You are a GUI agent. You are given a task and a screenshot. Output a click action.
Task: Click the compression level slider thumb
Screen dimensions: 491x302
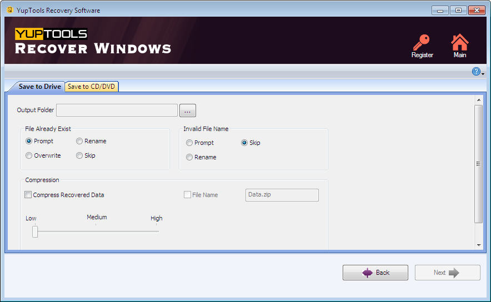point(35,231)
